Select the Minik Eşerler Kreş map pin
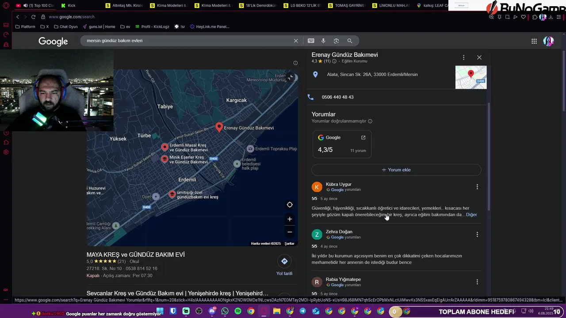This screenshot has width=566, height=318. point(164,159)
